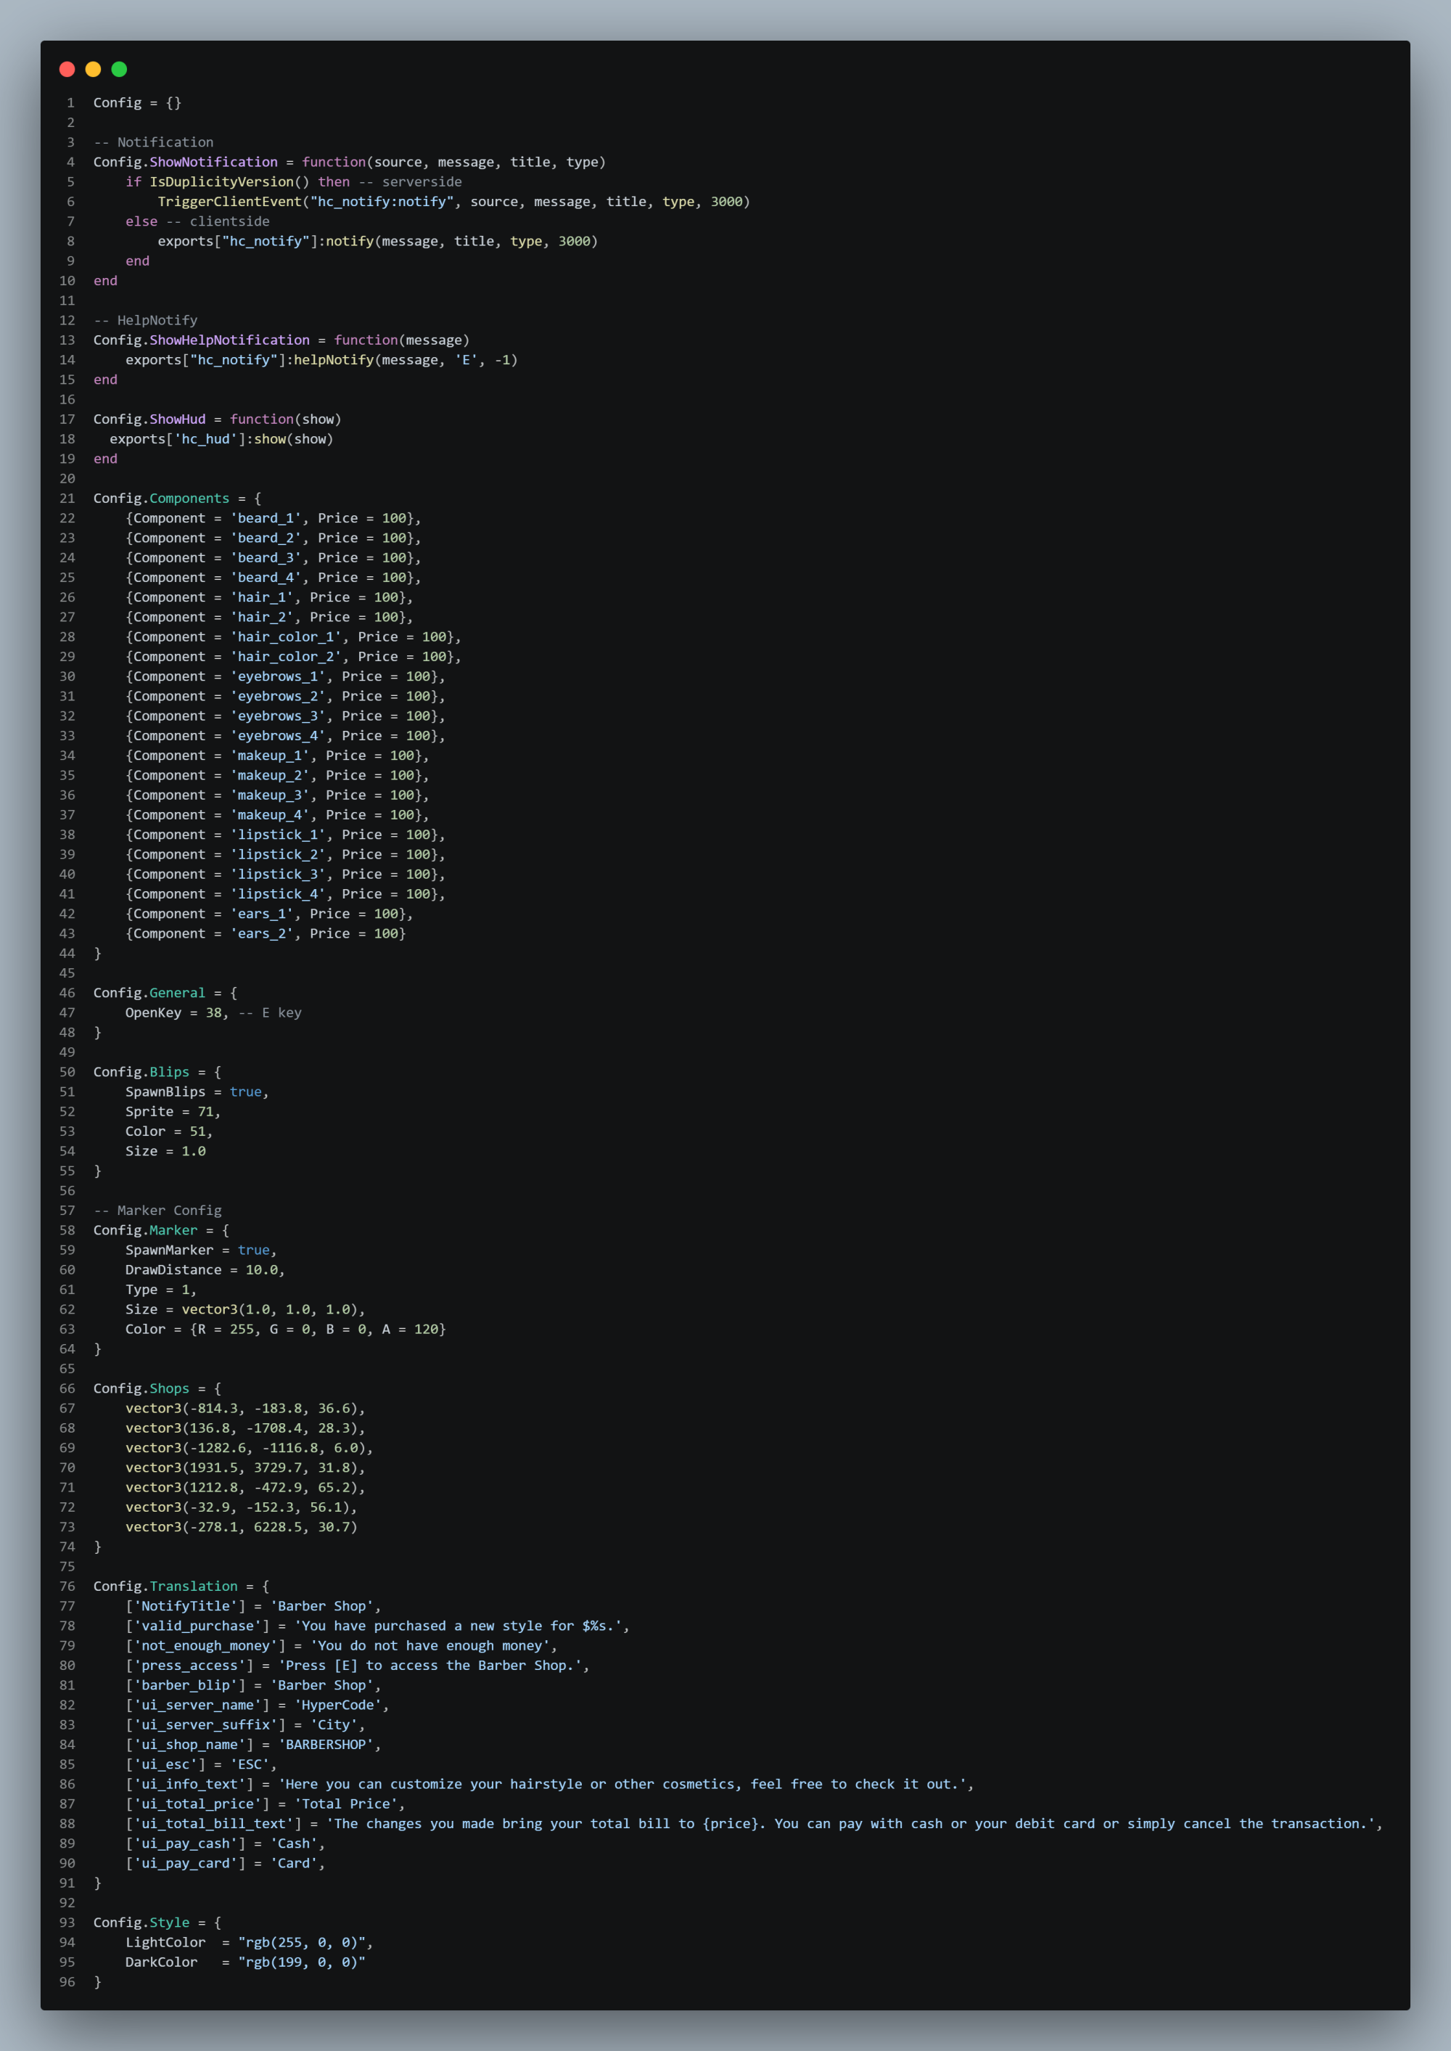
Task: Click the 'ears_2' component string
Action: pos(262,933)
